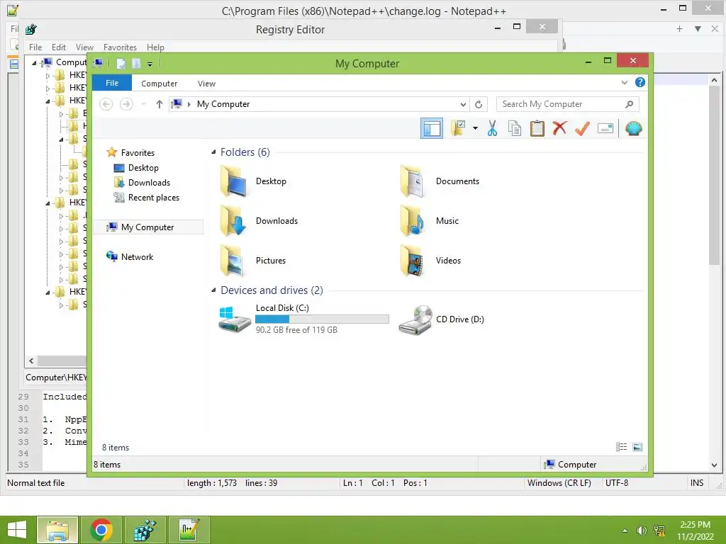Open the Quick Access Toolbar customize dropdown
The width and height of the screenshot is (726, 544).
pyautogui.click(x=150, y=64)
